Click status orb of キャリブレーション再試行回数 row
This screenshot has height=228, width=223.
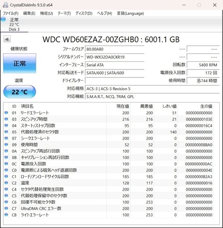click(x=6, y=157)
